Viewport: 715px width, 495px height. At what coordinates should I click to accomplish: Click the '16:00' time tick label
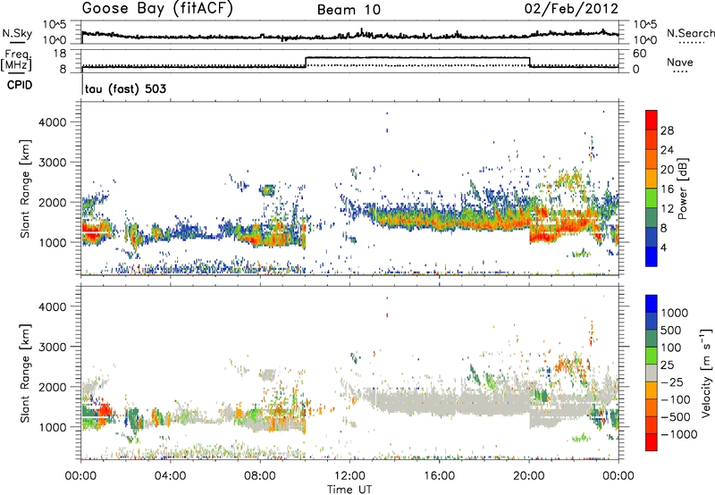pyautogui.click(x=439, y=476)
